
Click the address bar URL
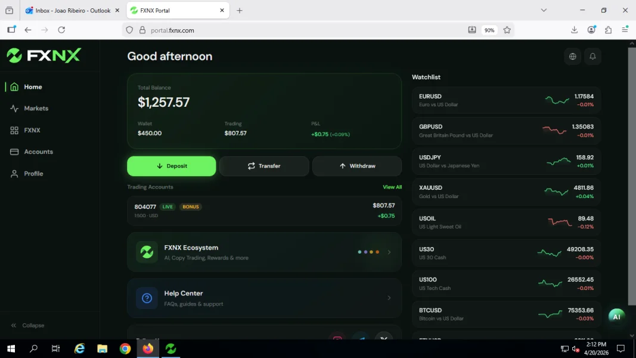pyautogui.click(x=172, y=30)
